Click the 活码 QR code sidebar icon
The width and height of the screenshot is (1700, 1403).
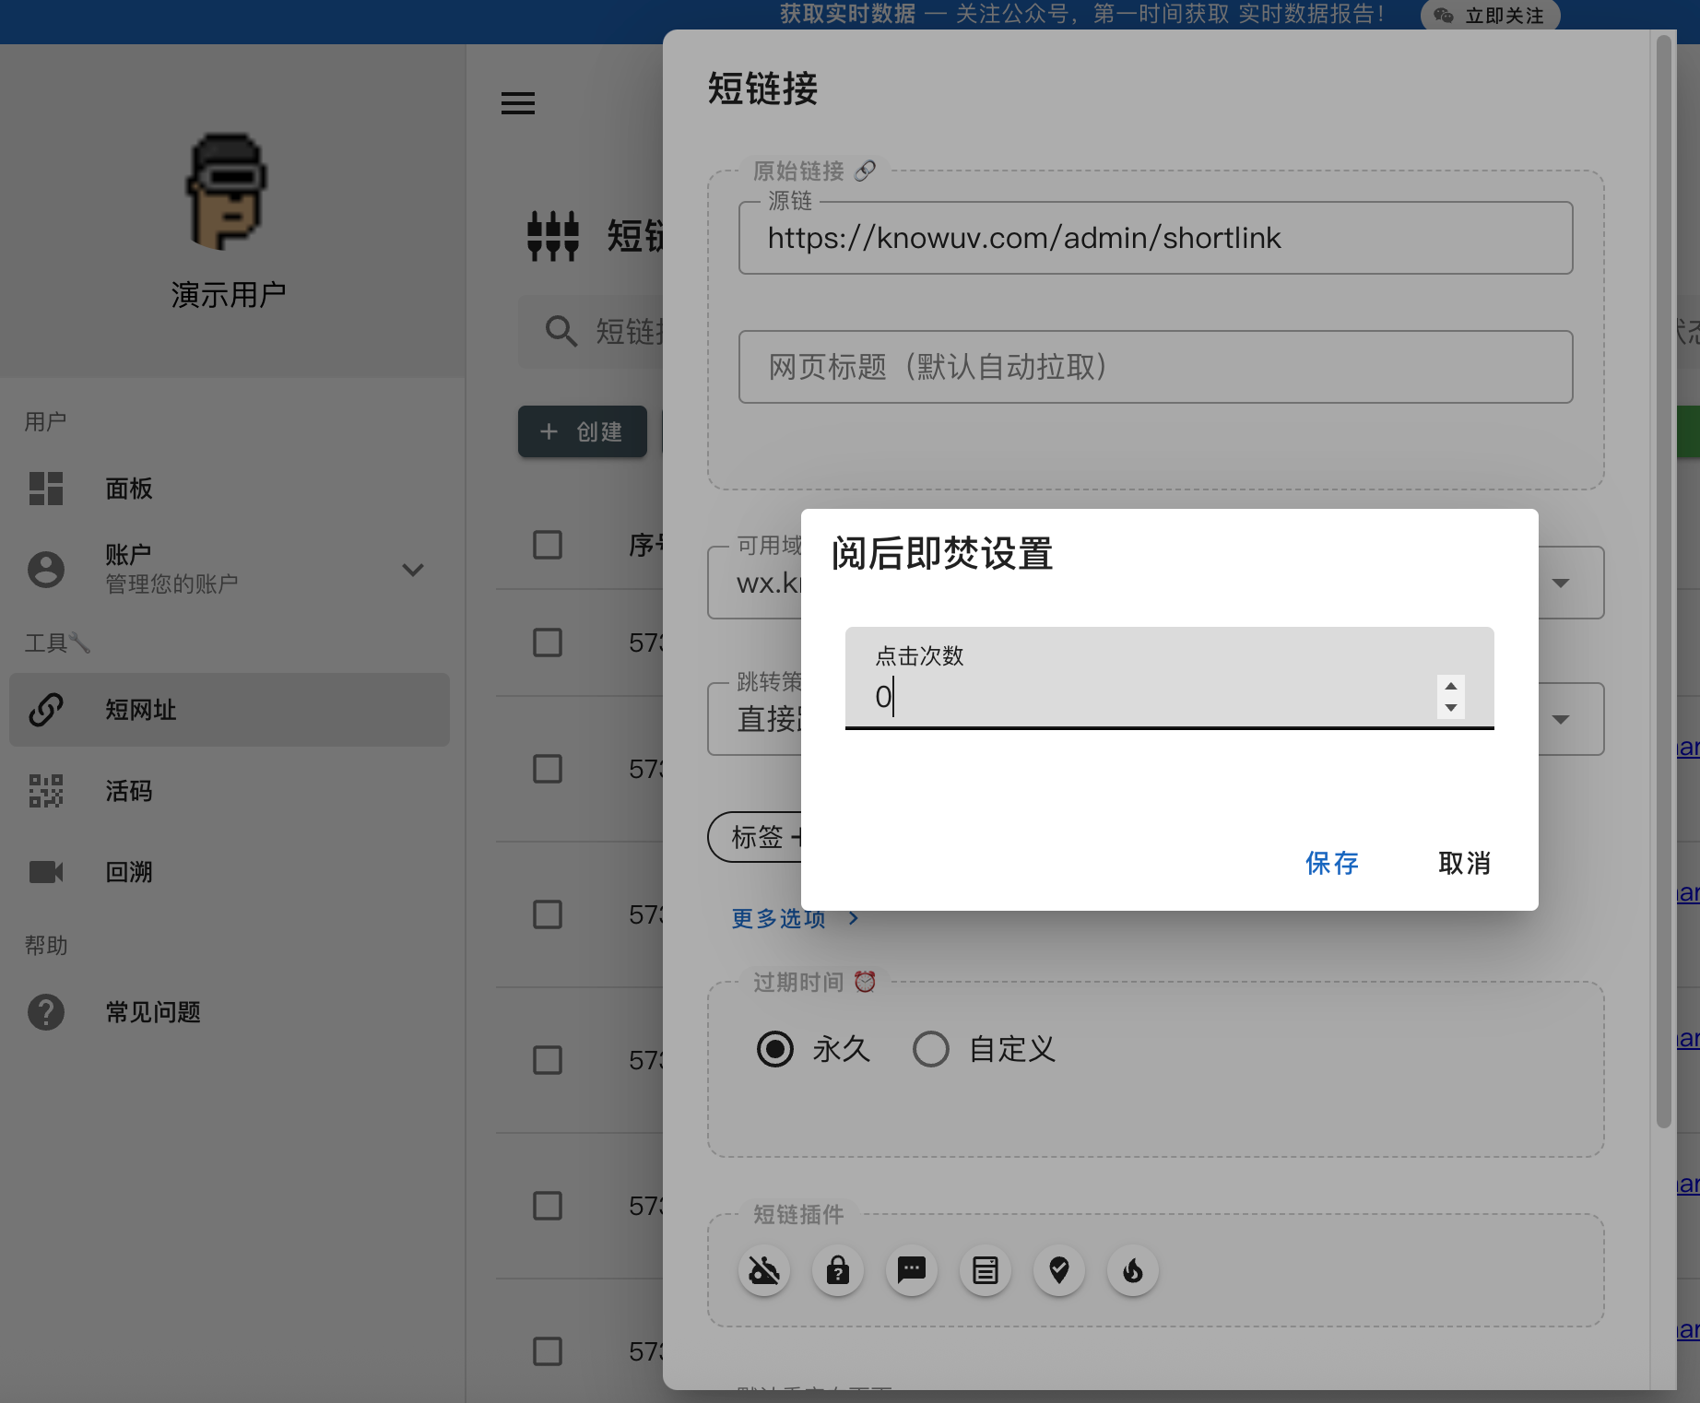46,791
